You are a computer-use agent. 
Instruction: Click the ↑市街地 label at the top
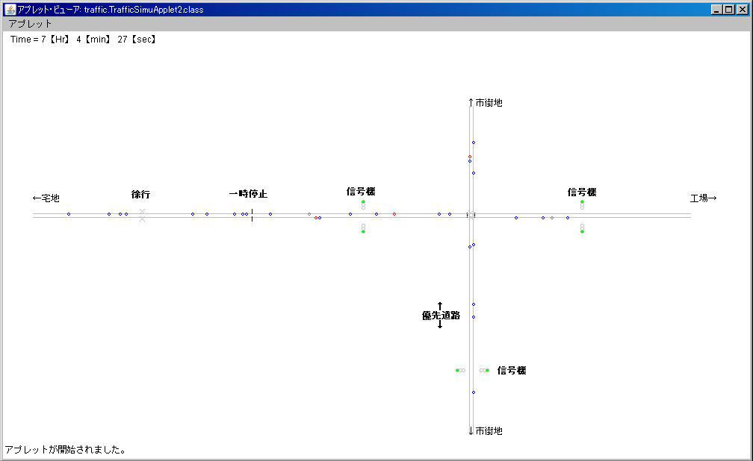pyautogui.click(x=486, y=103)
